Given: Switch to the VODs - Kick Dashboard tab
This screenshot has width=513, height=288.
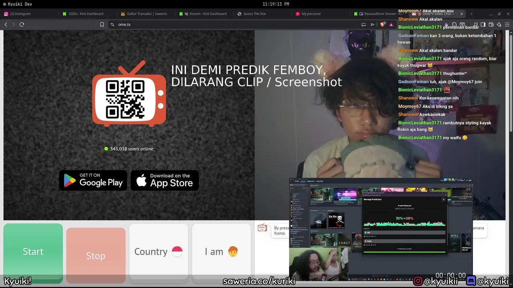Looking at the screenshot, I should (x=89, y=14).
